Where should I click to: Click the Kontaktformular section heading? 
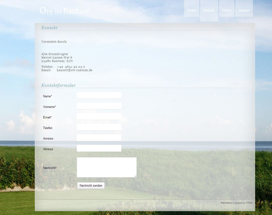(58, 85)
